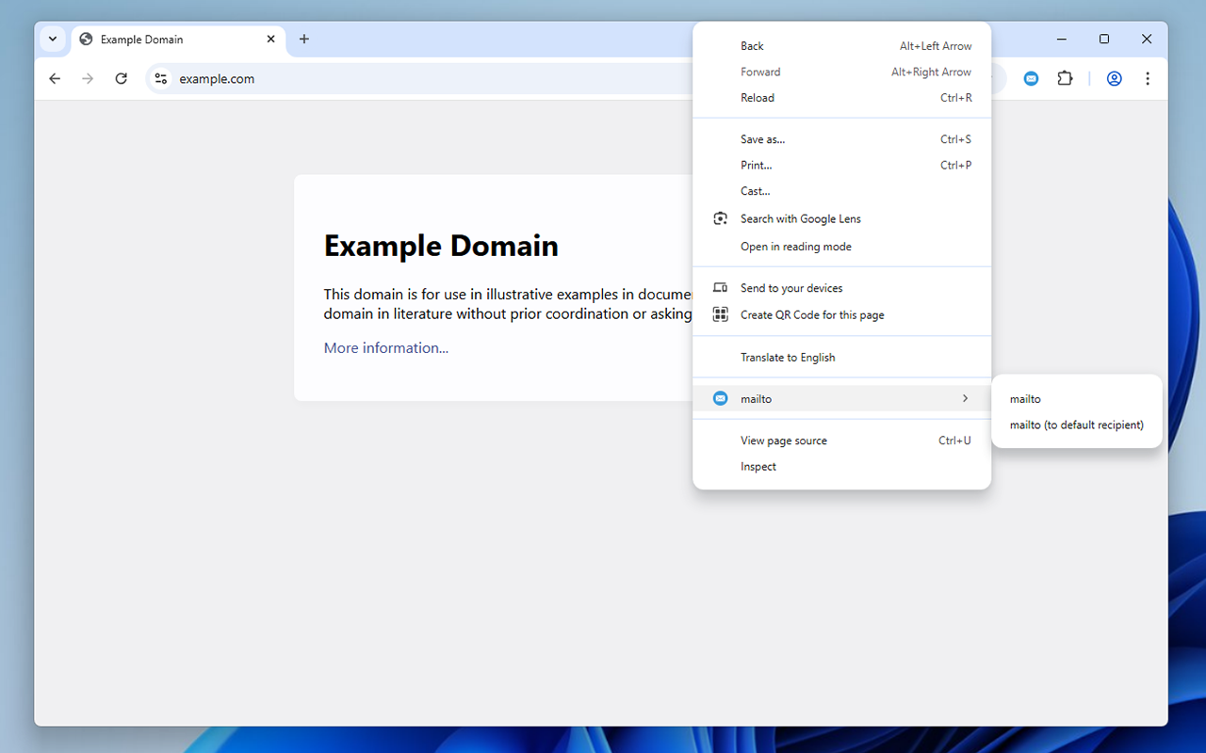The image size is (1206, 753).
Task: Expand the tab search dropdown arrow
Action: [x=53, y=40]
